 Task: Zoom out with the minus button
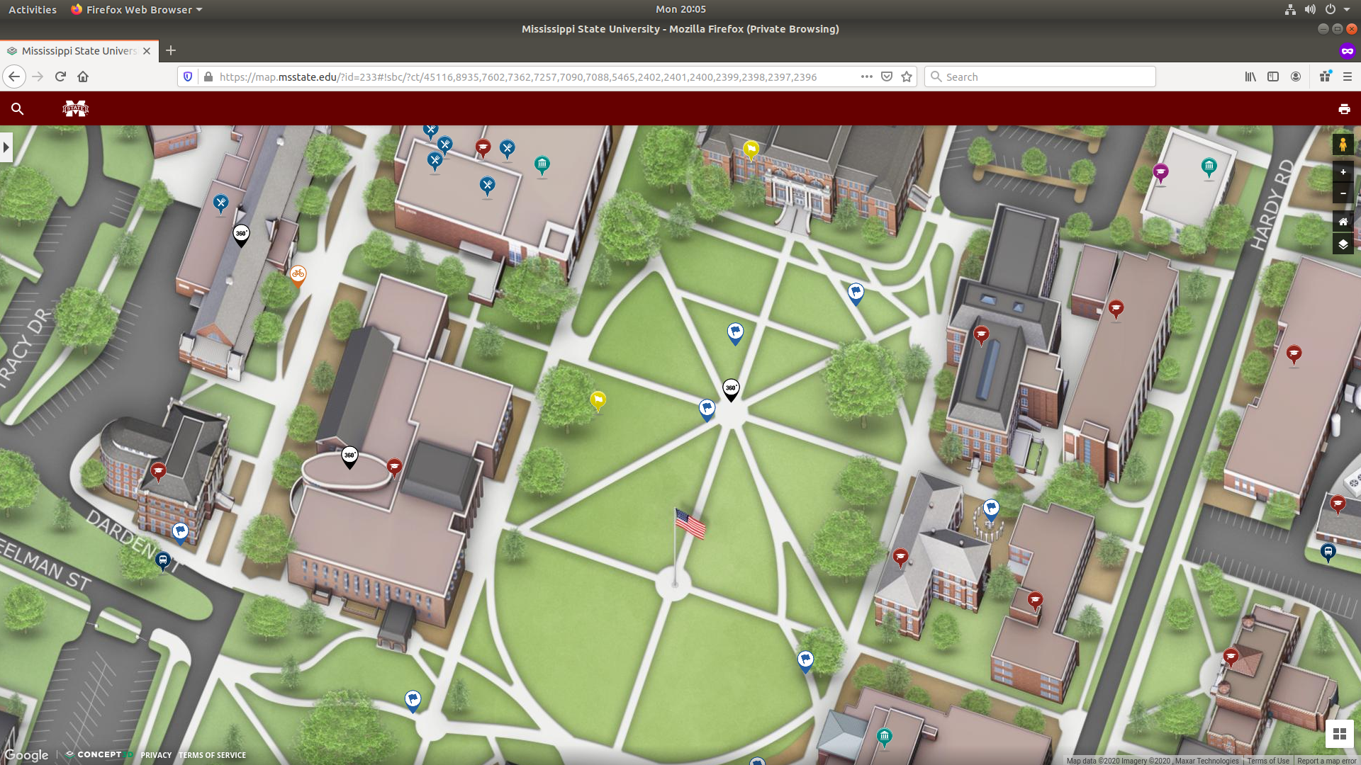(x=1343, y=193)
